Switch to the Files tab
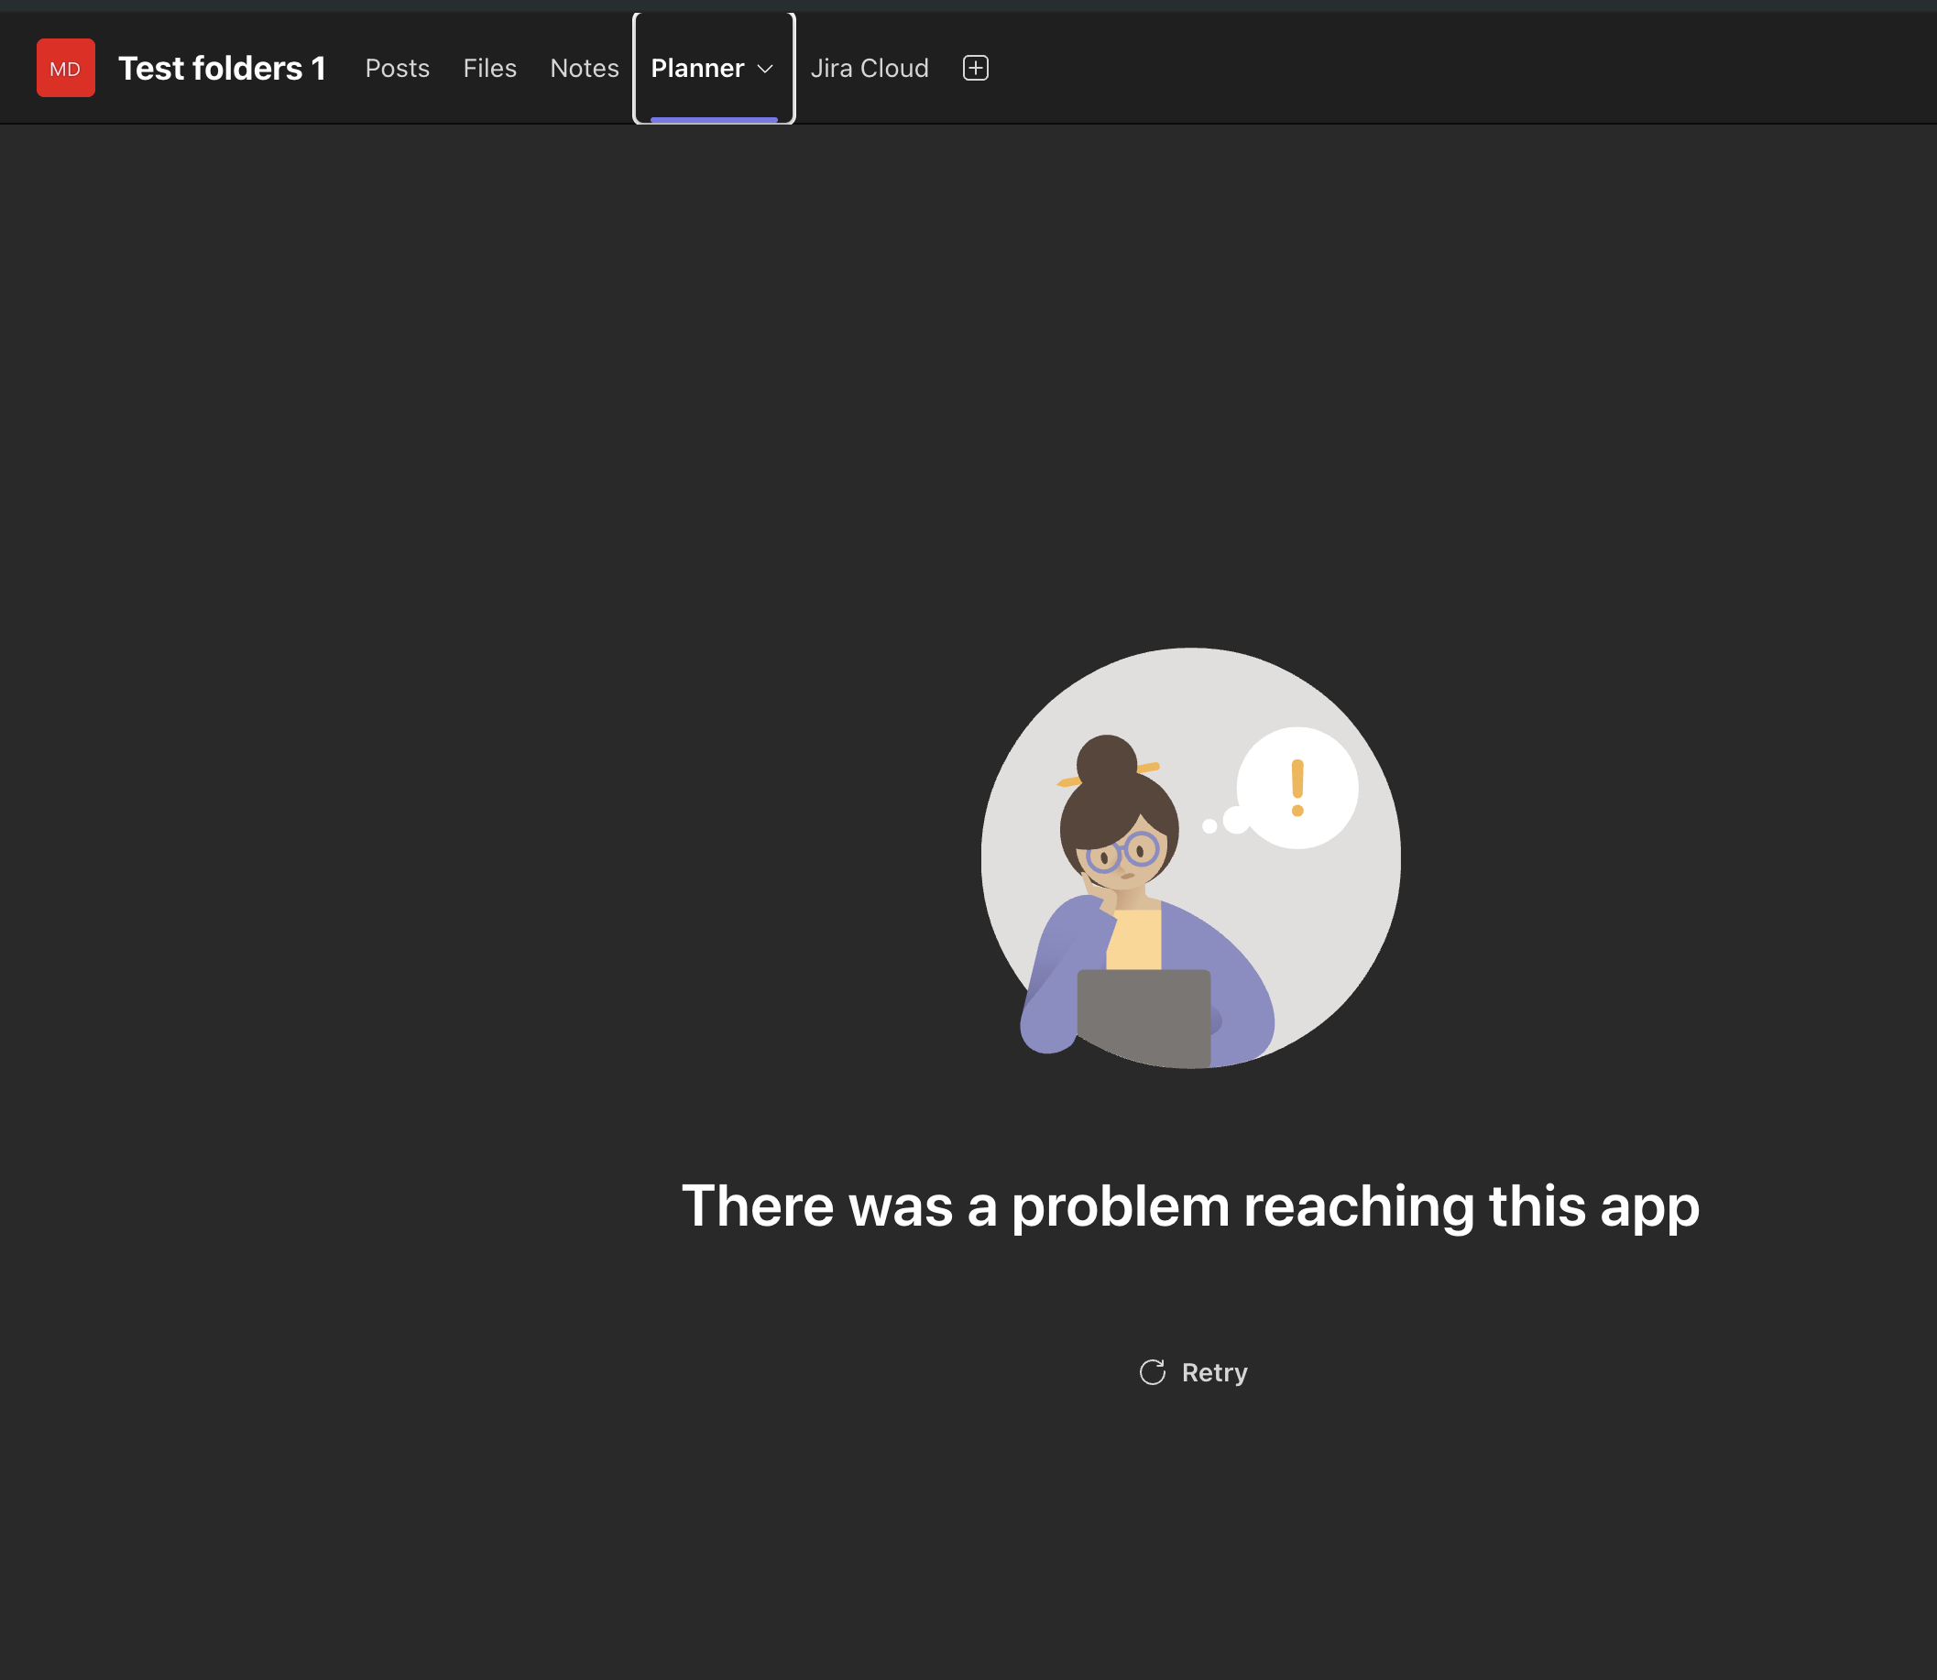Viewport: 1937px width, 1680px height. pos(489,69)
